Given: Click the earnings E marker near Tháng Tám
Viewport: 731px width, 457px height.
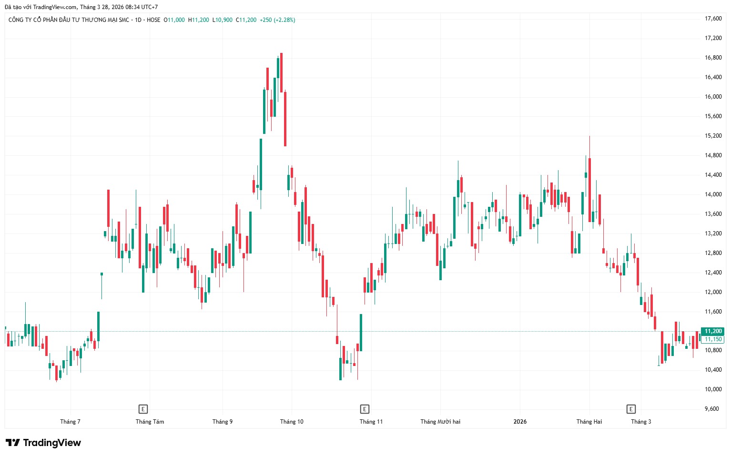Looking at the screenshot, I should 143,409.
